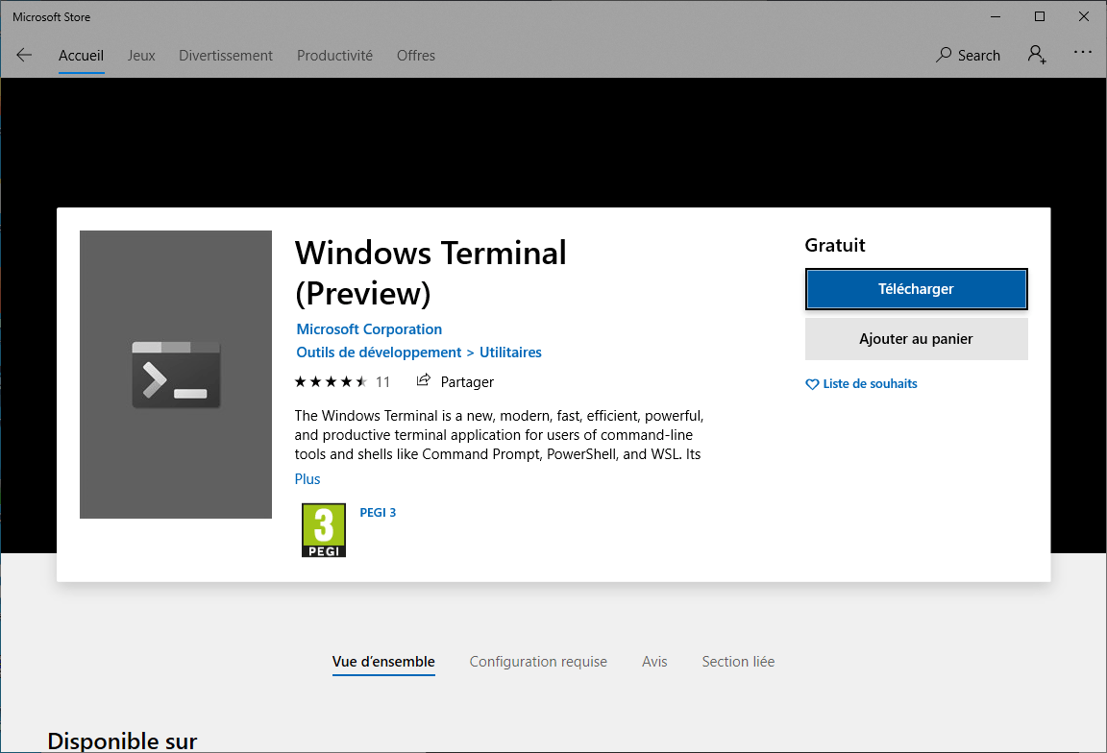
Task: Show the Avis reviews tab
Action: 654,662
